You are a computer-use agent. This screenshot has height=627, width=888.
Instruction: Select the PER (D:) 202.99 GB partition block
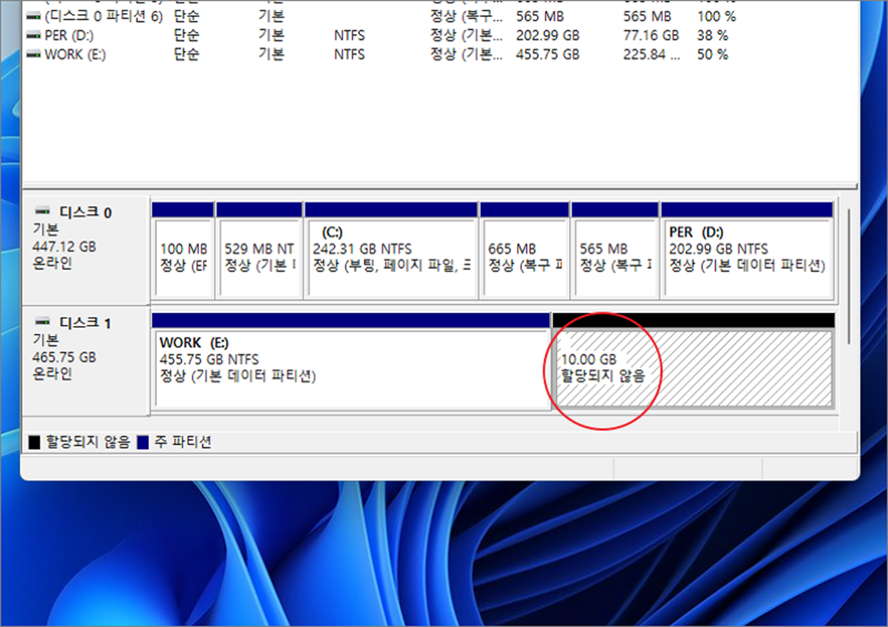click(747, 249)
